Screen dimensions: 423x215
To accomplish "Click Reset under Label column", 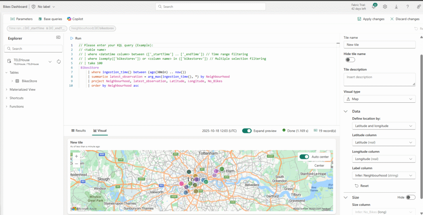I will click(361, 186).
